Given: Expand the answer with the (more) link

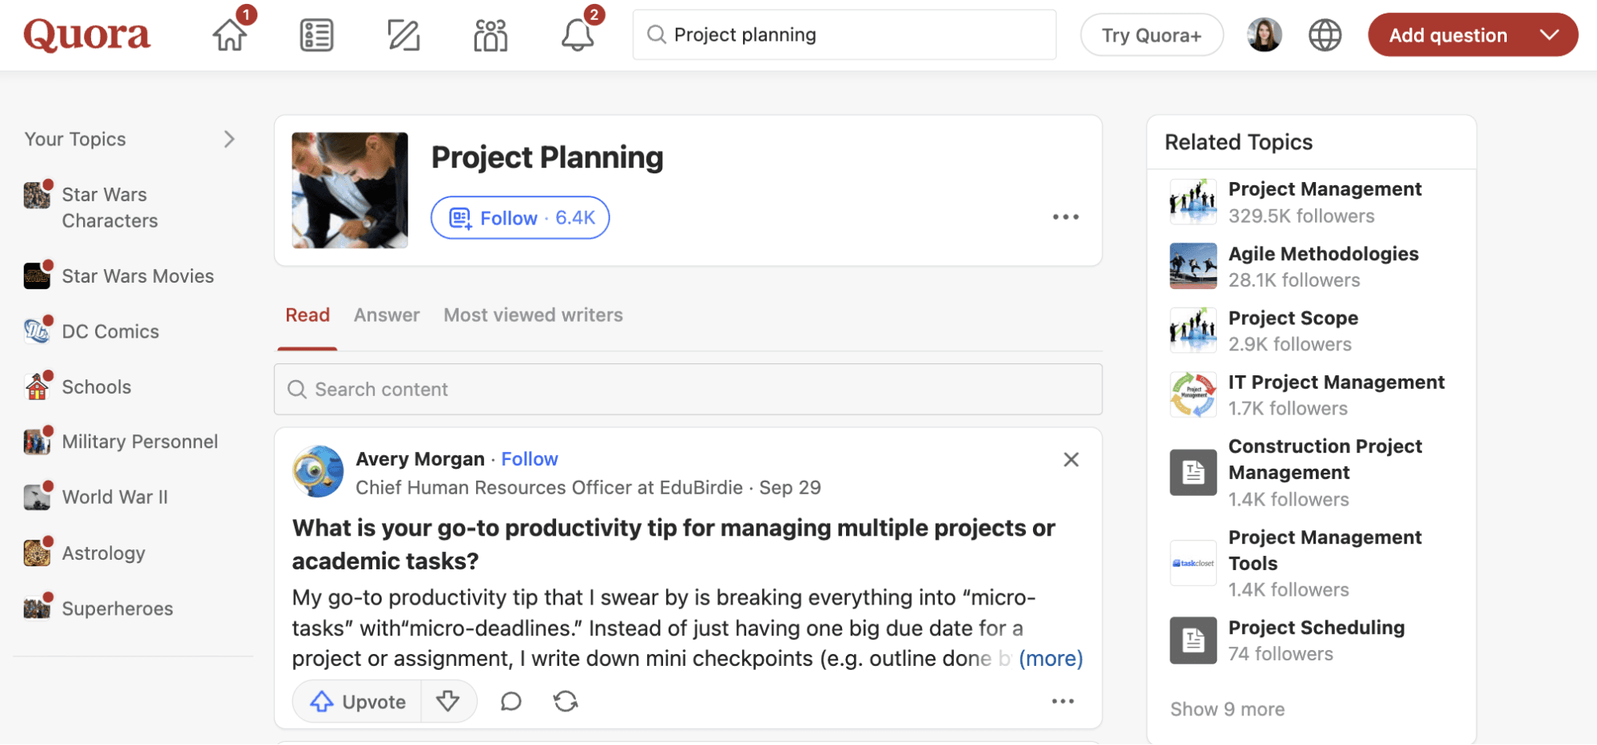Looking at the screenshot, I should pos(1051,658).
